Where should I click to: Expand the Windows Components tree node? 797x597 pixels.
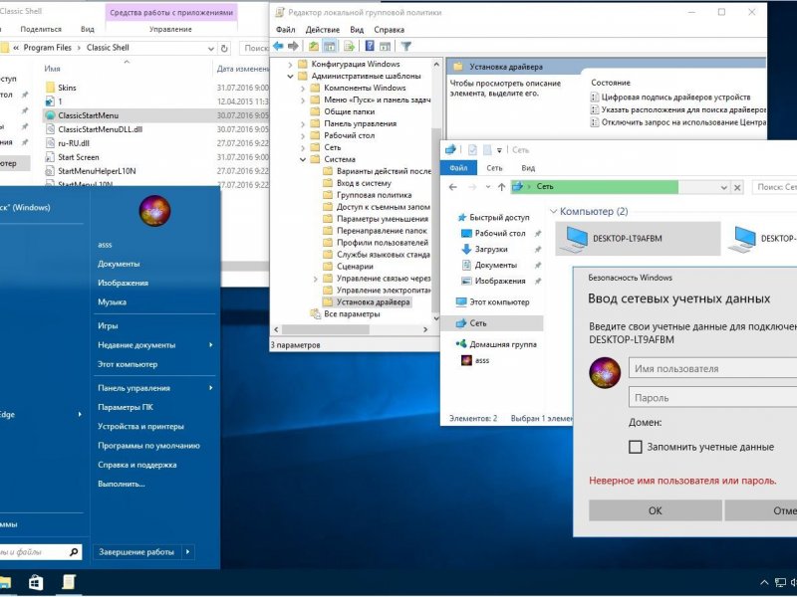[303, 89]
